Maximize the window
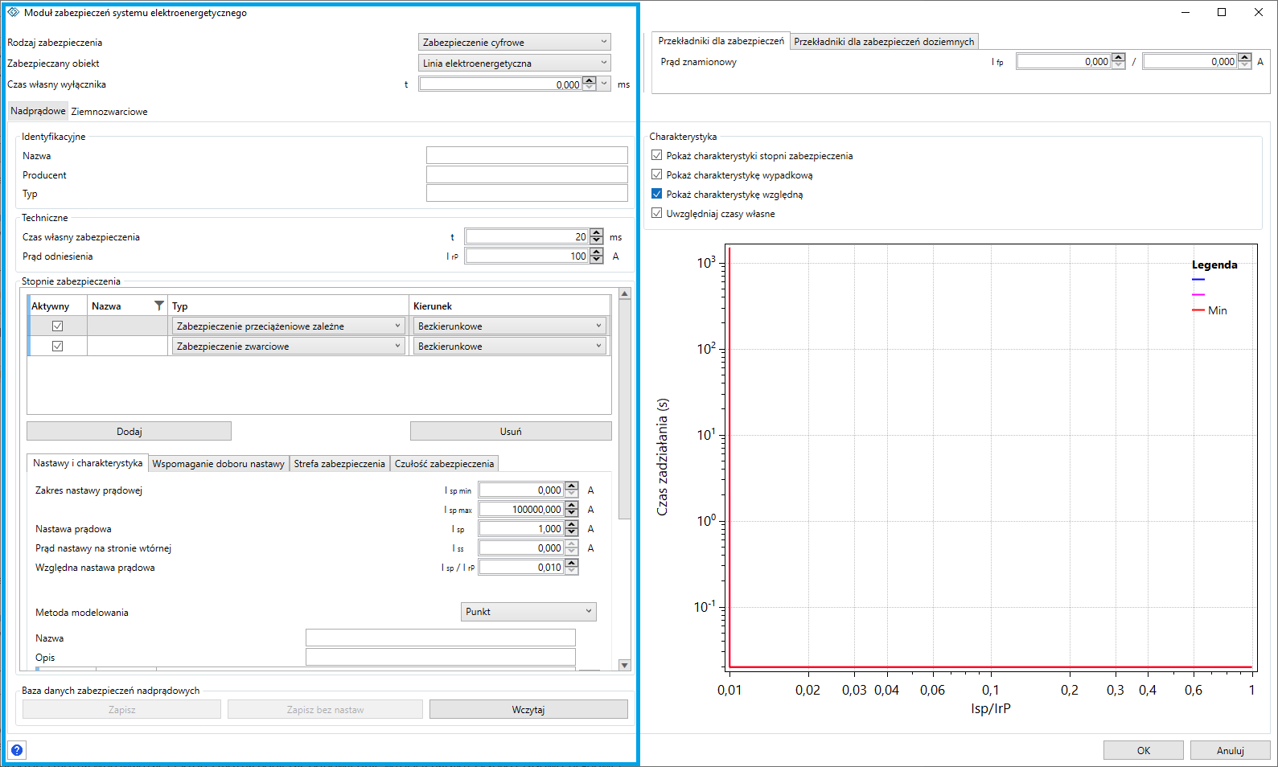This screenshot has height=767, width=1278. pos(1222,12)
